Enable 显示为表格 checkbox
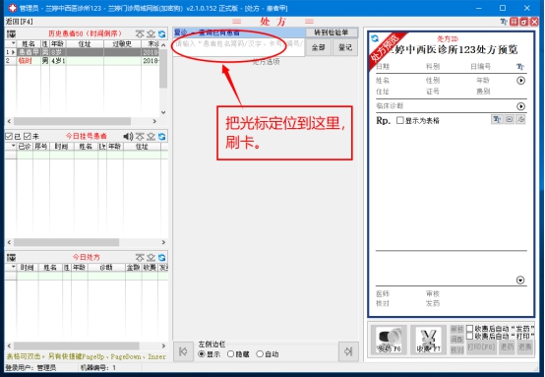 [400, 120]
